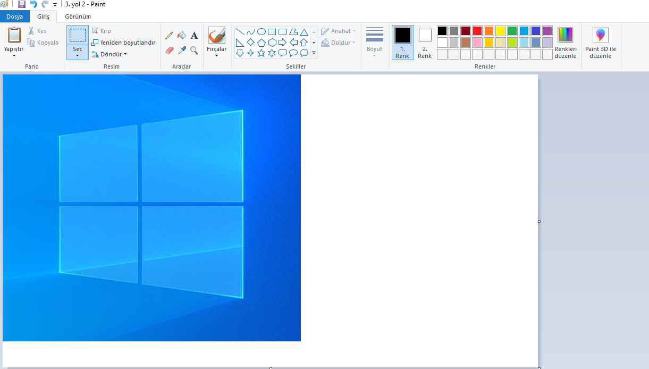
Task: Pick the Six-point star shape
Action: tap(272, 53)
